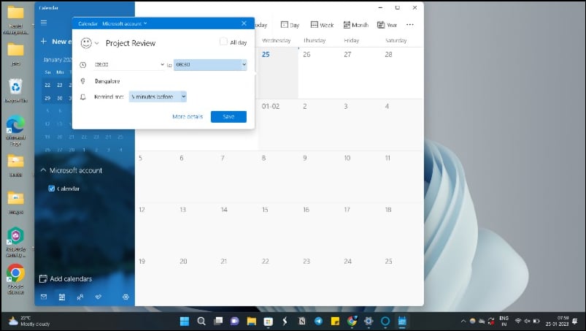Open ENG IN language switcher

tap(504, 322)
